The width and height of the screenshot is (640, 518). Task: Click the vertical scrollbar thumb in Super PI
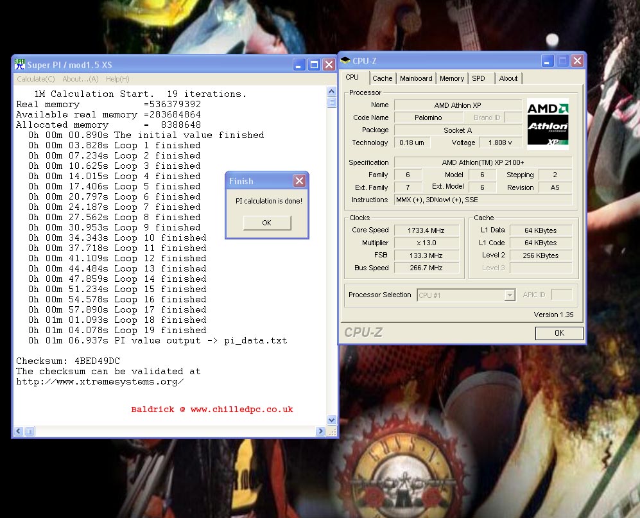coord(331,102)
